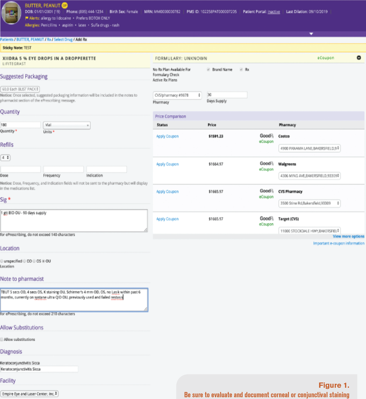Apply Coupon for Target (CVS)
This screenshot has width=366, height=399.
coord(167,219)
